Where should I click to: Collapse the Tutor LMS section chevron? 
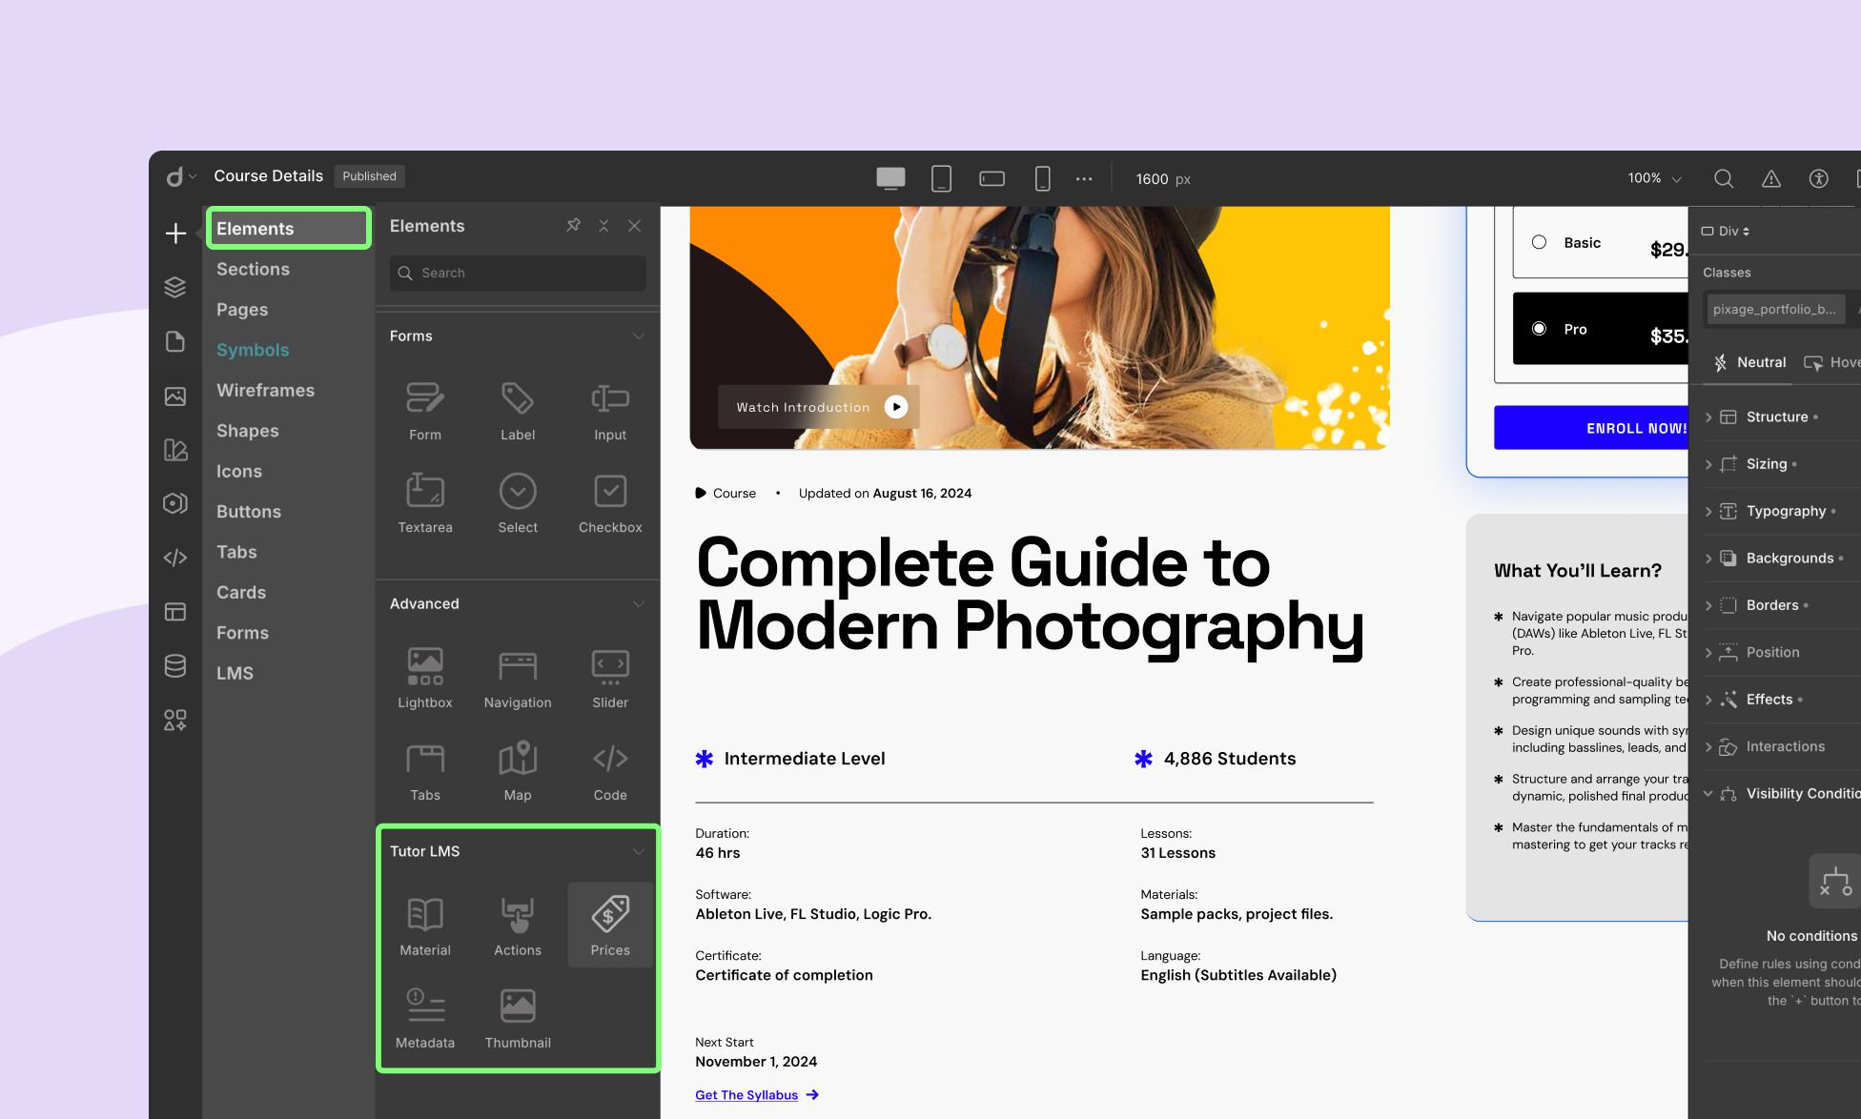tap(639, 851)
